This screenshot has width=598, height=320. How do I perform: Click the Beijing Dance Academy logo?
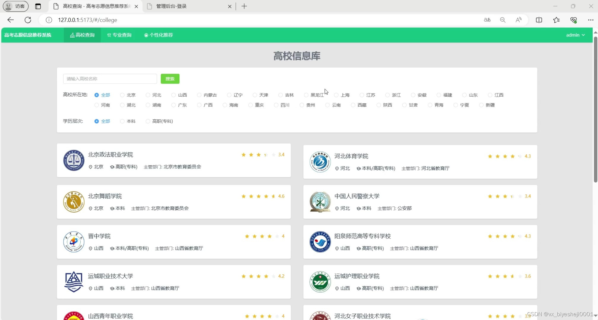click(74, 202)
